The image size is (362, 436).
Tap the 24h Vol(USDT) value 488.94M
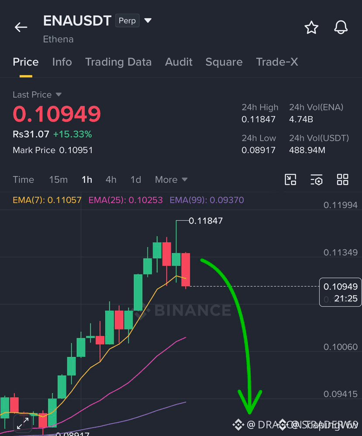(x=307, y=150)
